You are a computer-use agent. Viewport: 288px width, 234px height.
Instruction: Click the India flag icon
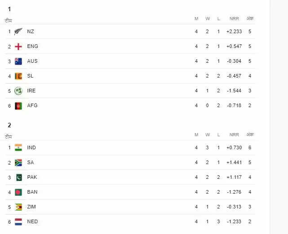(18, 147)
